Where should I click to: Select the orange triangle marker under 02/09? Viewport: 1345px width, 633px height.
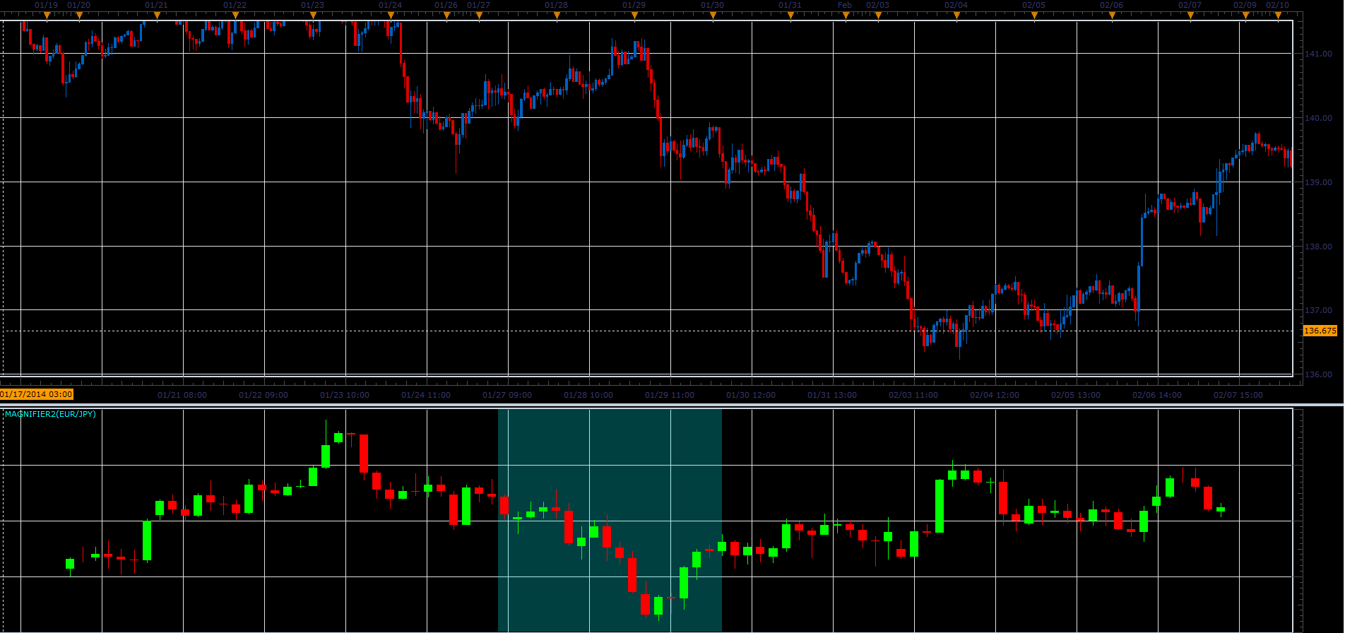click(x=1245, y=16)
